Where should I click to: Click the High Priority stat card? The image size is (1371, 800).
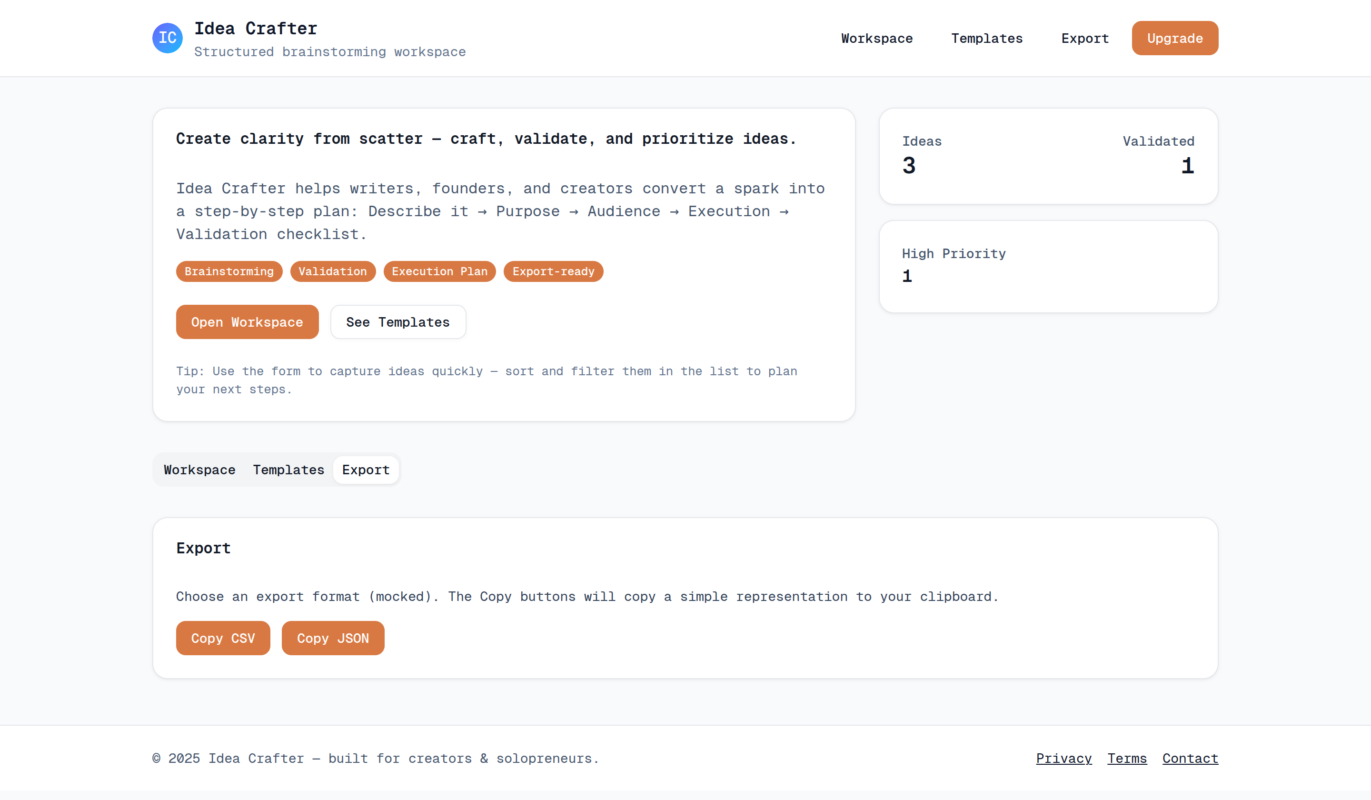pos(1048,267)
